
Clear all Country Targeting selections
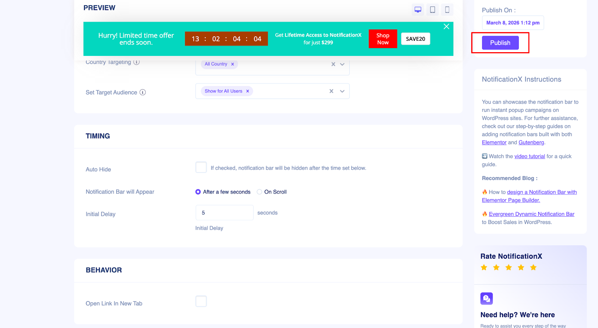333,64
